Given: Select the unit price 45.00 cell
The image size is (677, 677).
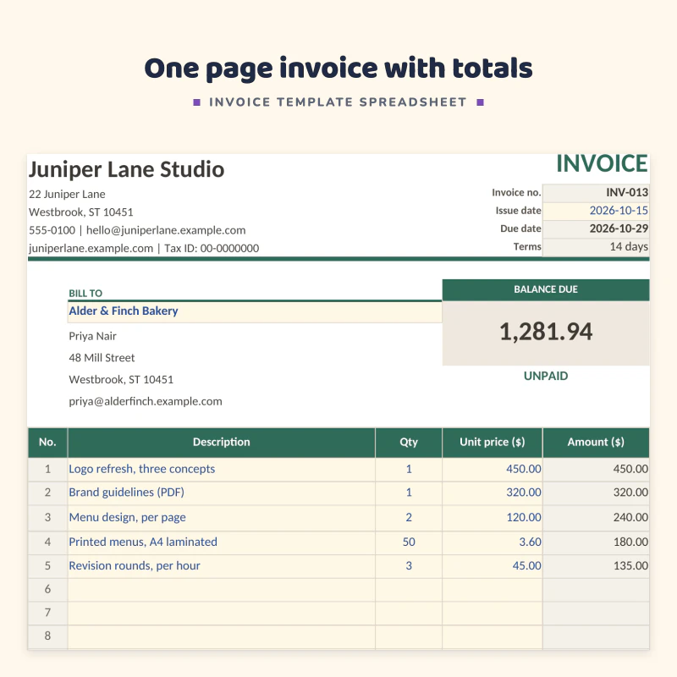Looking at the screenshot, I should point(493,566).
